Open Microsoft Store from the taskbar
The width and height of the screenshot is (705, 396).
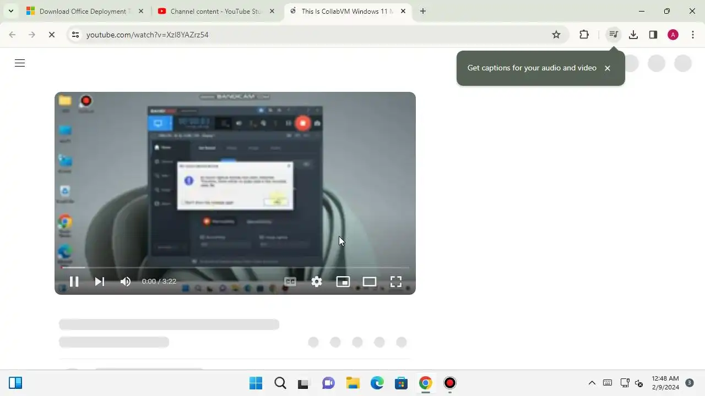(401, 383)
